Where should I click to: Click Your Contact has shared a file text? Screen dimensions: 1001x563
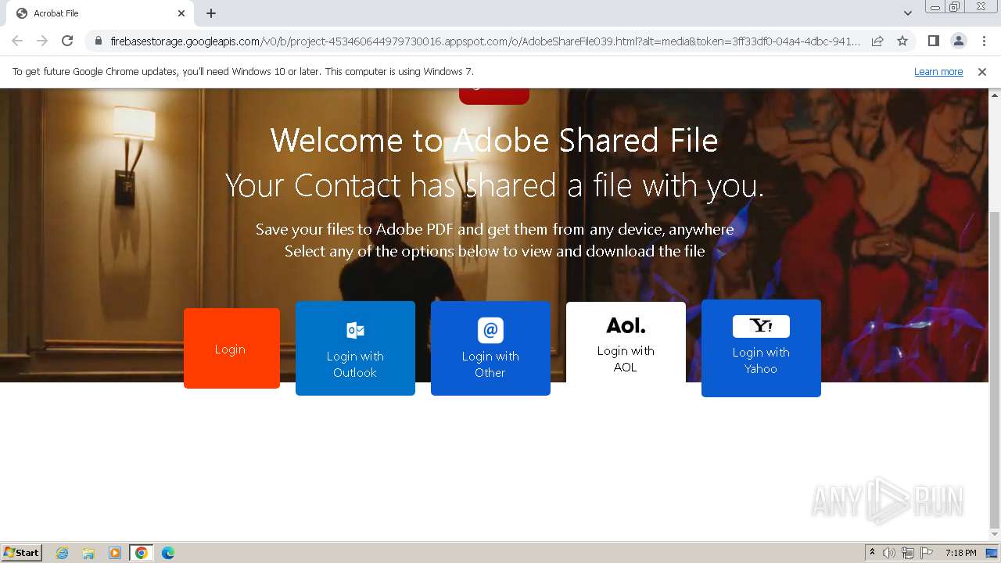[494, 185]
